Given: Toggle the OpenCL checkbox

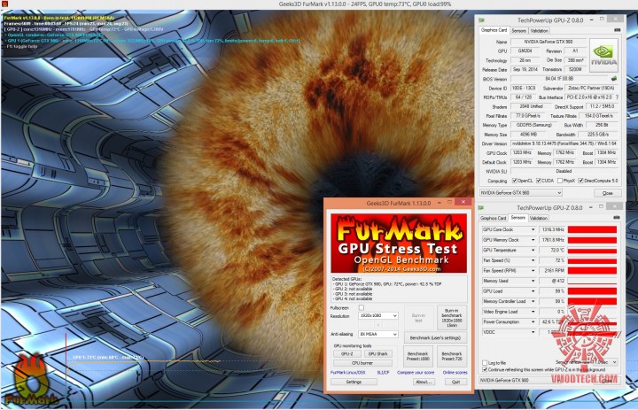Looking at the screenshot, I should [515, 181].
